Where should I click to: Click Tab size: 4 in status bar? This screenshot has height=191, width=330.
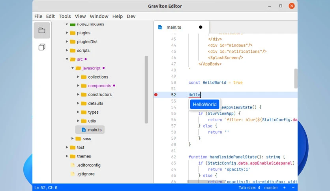click(249, 187)
